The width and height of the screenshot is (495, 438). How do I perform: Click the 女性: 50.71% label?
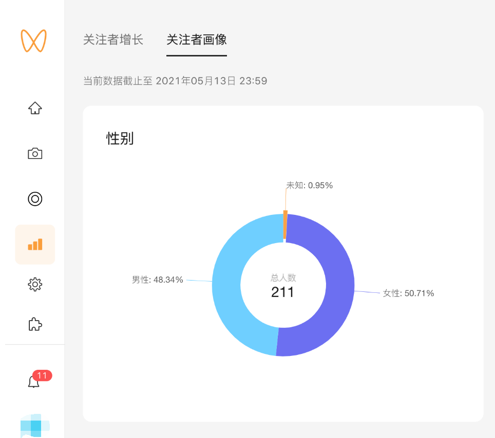tap(407, 293)
